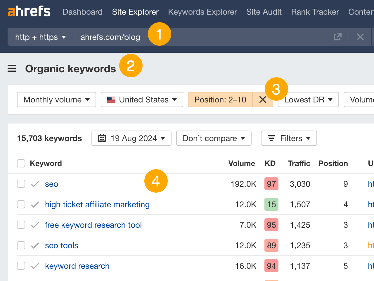
Task: Click the United States flag icon
Action: click(x=111, y=100)
